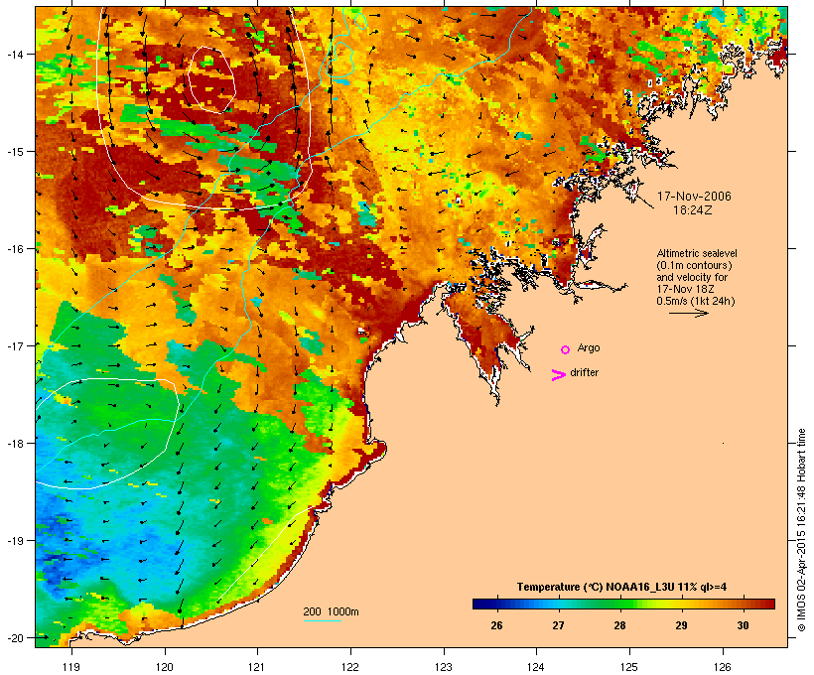This screenshot has width=814, height=675.
Task: Click the 27 value on temperature scale
Action: [x=558, y=625]
